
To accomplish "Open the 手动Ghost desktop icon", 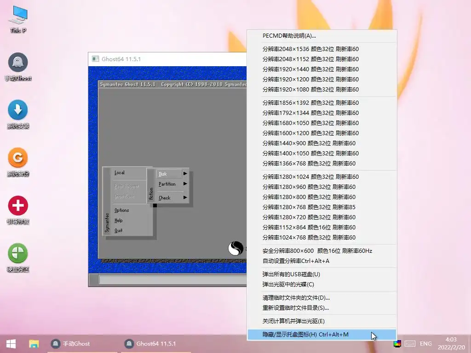I will (18, 67).
